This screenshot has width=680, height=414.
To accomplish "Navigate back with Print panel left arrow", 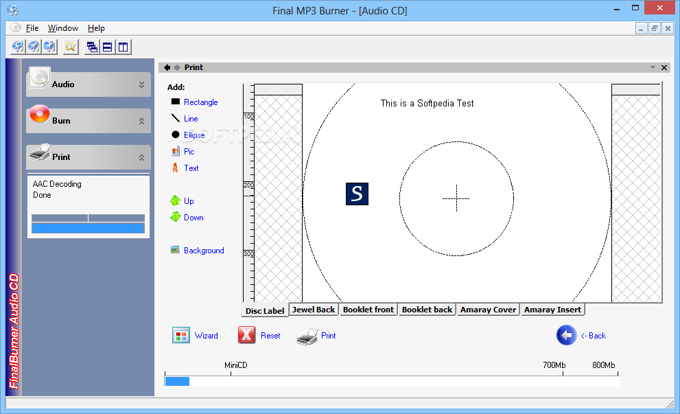I will tap(167, 67).
